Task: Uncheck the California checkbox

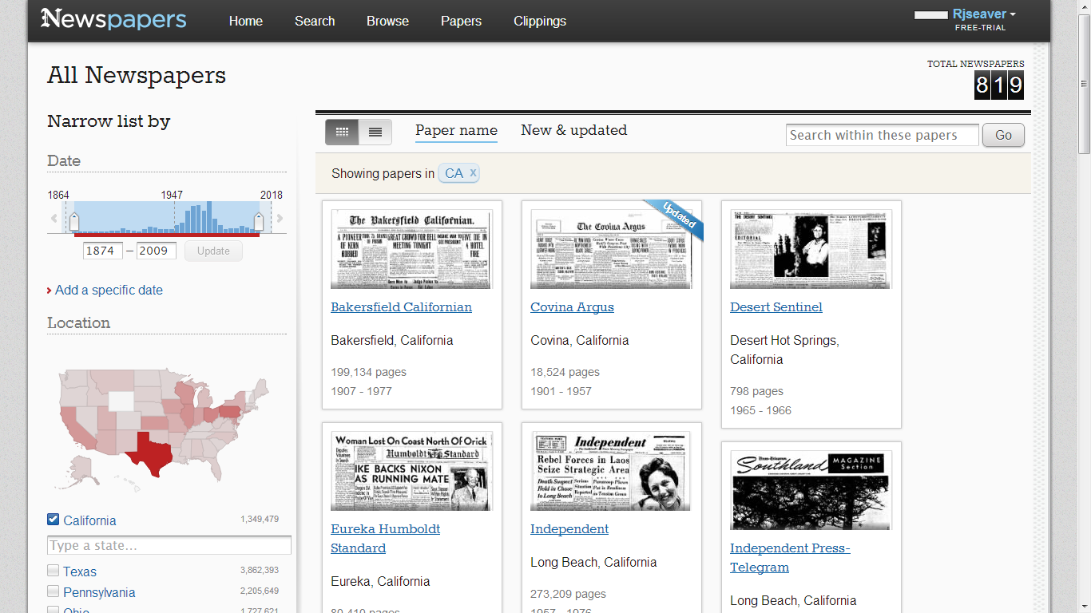Action: pos(53,519)
